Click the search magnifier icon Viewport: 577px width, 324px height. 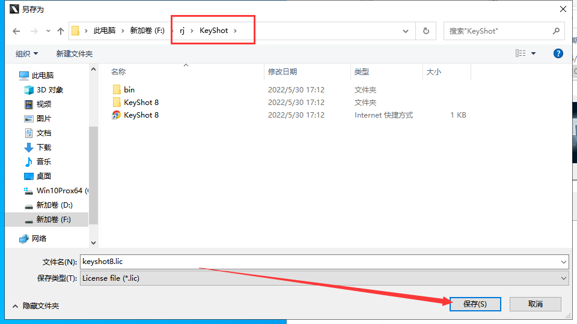coord(556,31)
